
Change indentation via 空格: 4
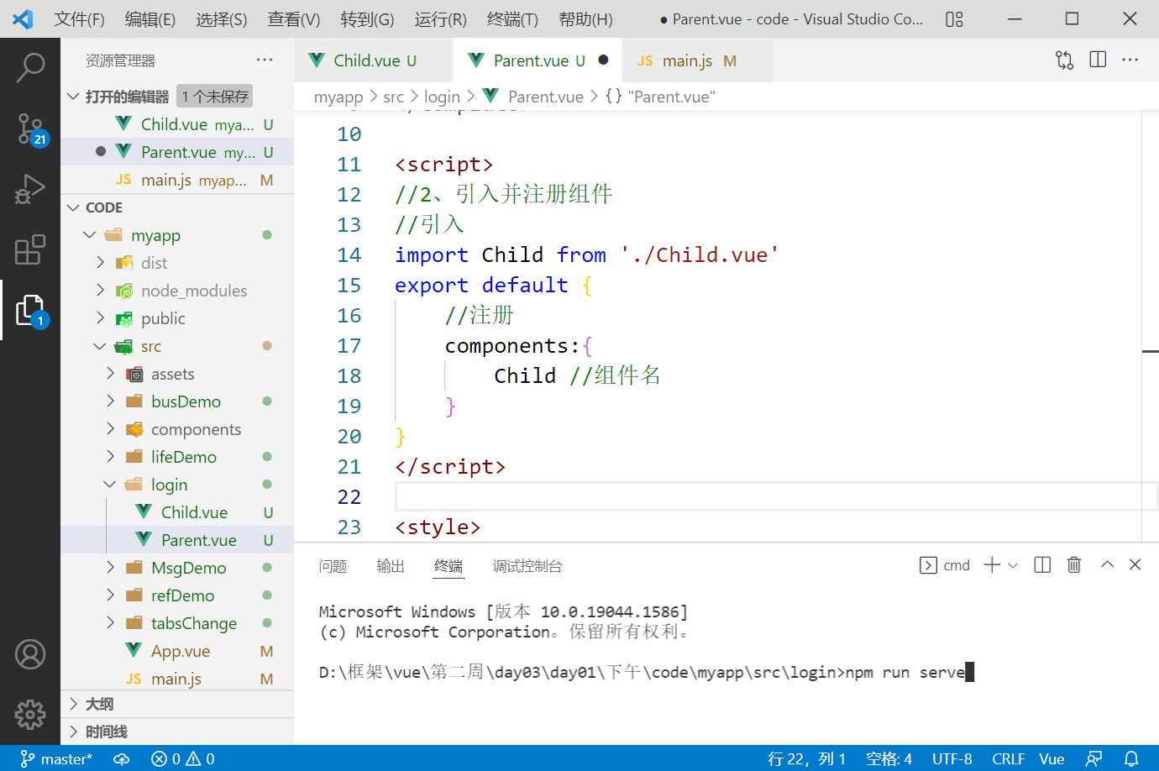tap(889, 759)
